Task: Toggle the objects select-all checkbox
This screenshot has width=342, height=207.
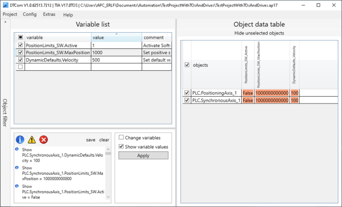Action: [x=187, y=65]
